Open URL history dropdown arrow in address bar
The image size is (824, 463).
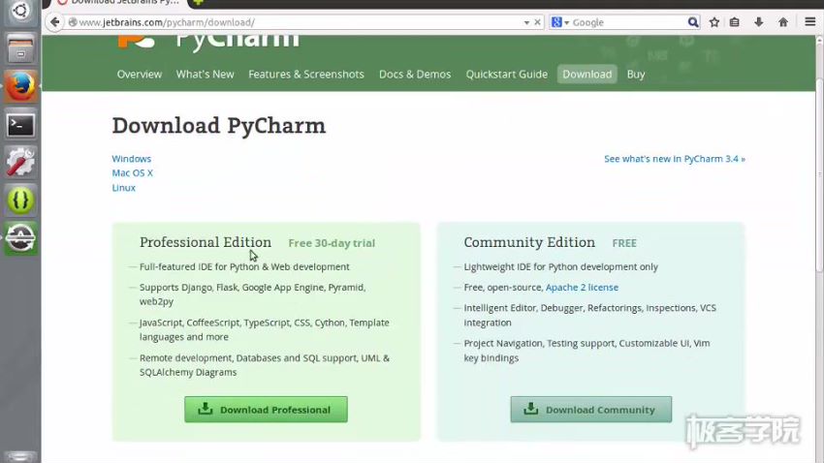(x=526, y=22)
